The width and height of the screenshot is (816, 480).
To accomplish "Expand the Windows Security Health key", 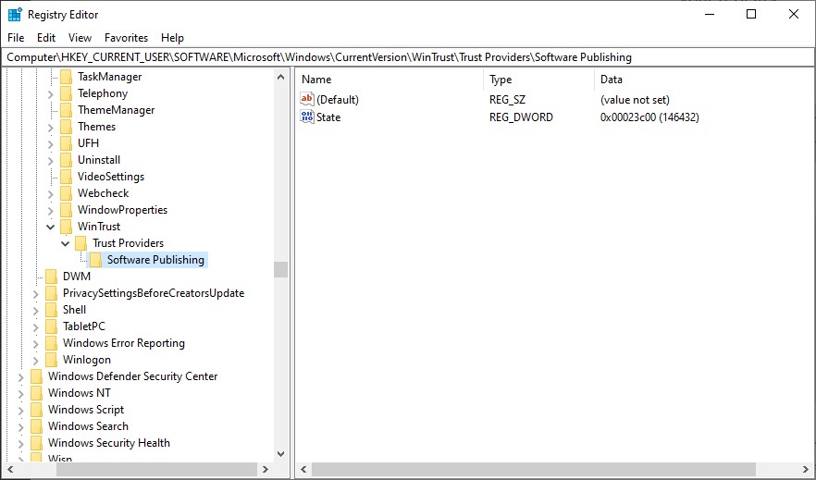I will pos(20,444).
